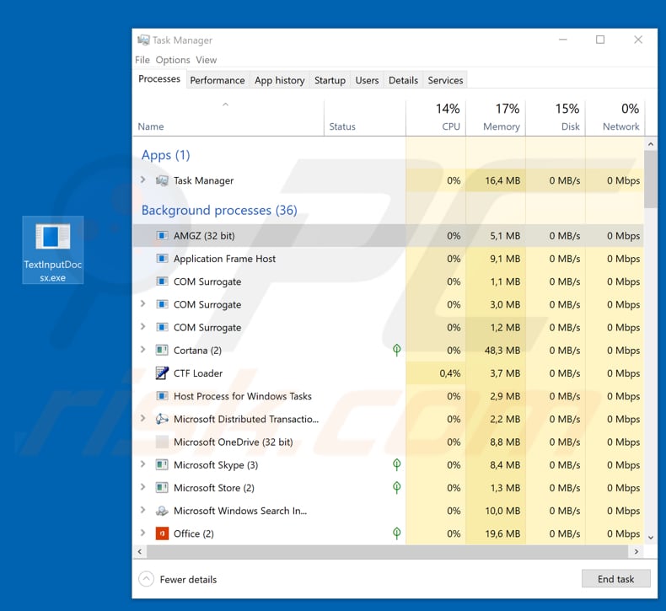
Task: Click the Task Manager app row icon
Action: [162, 180]
